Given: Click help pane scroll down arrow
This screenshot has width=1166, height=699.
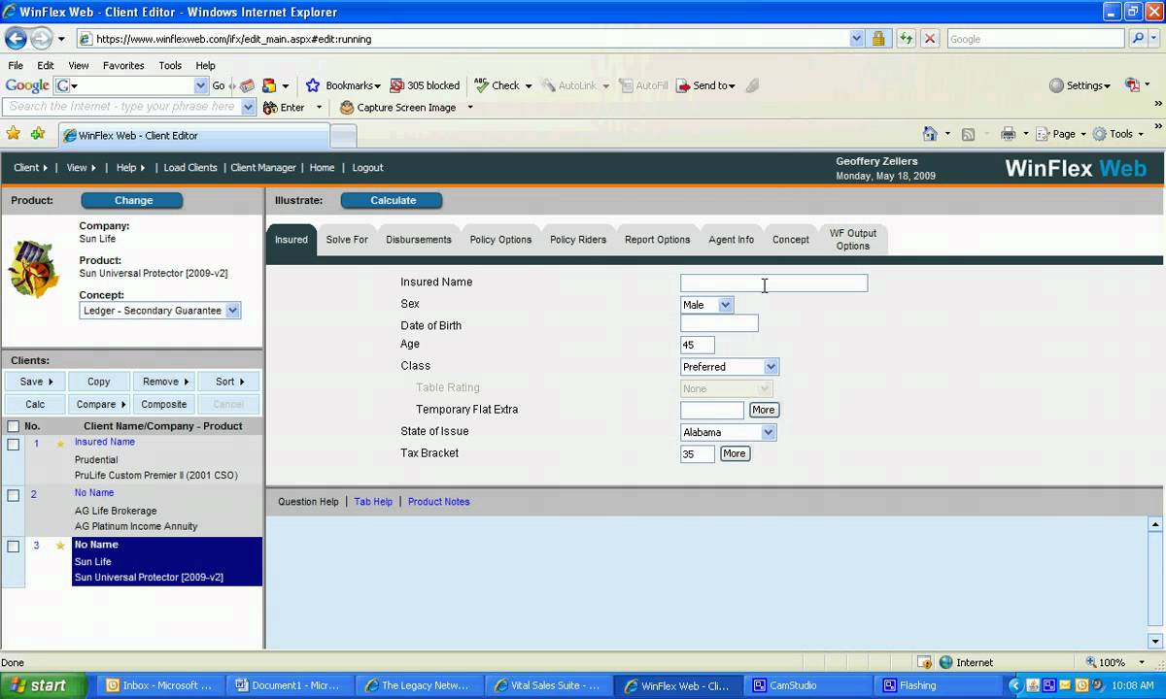Looking at the screenshot, I should point(1155,641).
